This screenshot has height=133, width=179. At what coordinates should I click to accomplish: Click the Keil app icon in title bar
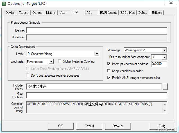point(4,4)
